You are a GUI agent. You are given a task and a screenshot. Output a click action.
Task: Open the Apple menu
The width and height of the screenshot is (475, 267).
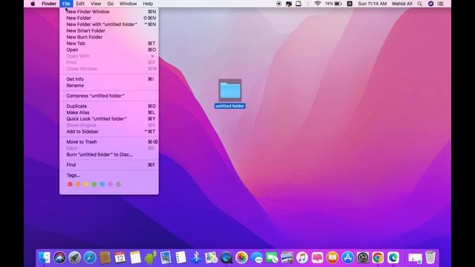(x=33, y=4)
